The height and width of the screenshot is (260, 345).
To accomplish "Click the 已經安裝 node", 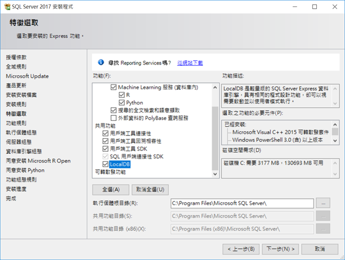I will click(x=235, y=125).
